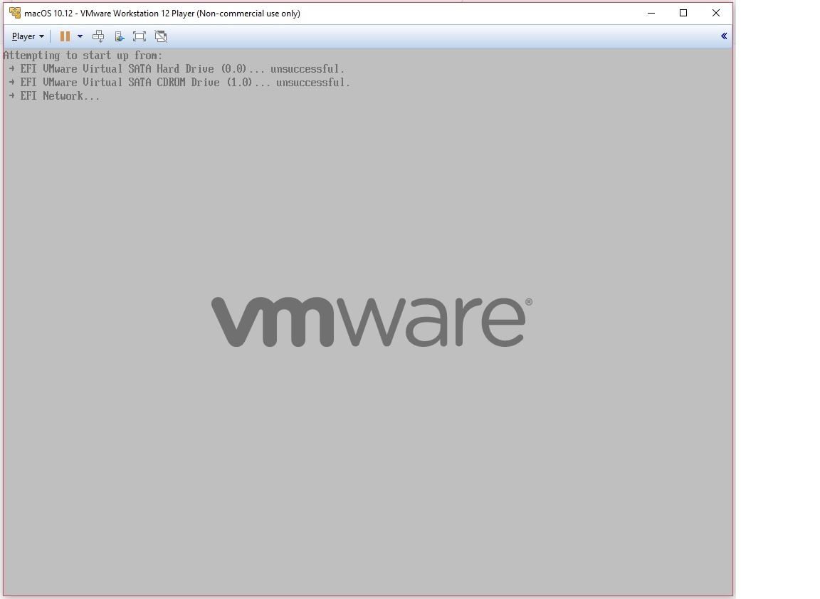Image resolution: width=820 pixels, height=599 pixels.
Task: Open the Player menu
Action: click(28, 36)
